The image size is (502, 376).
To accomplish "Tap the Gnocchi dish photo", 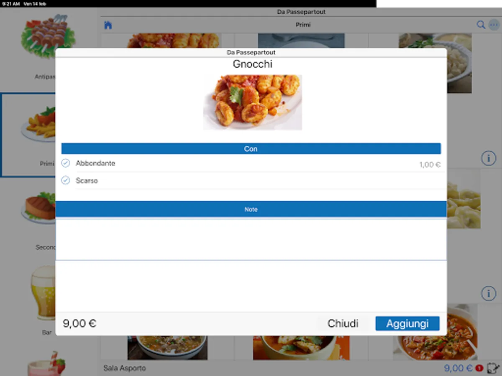I will (253, 102).
